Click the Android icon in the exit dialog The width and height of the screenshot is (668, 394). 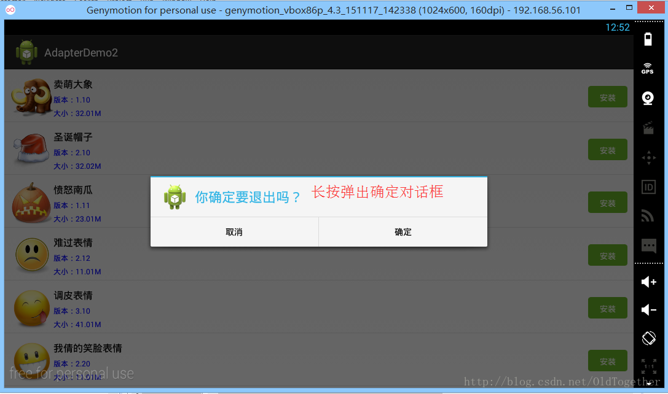click(x=175, y=197)
